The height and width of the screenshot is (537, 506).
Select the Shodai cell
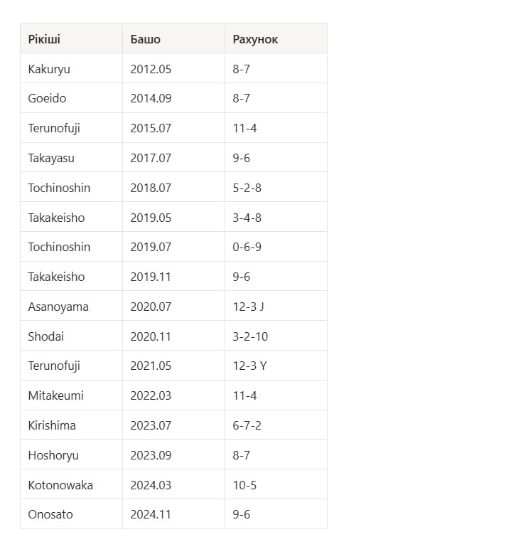coord(46,336)
